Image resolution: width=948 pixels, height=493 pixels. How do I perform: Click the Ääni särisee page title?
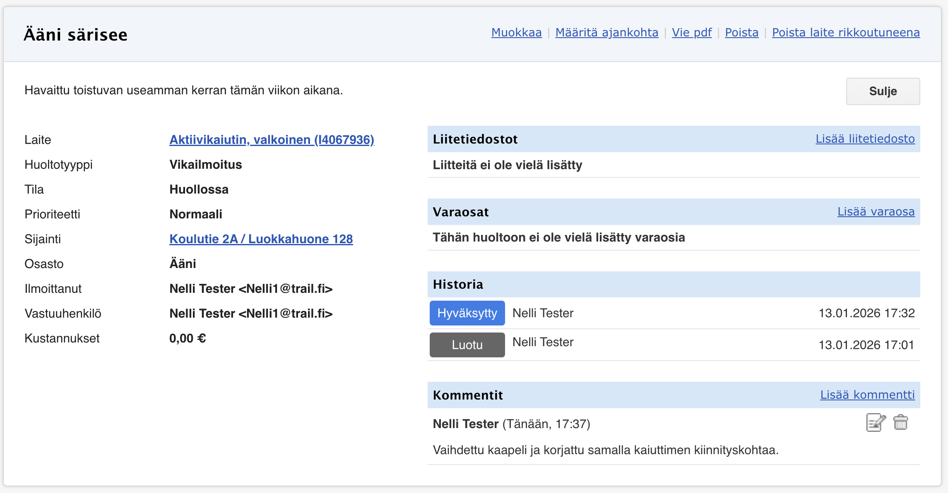click(x=76, y=35)
